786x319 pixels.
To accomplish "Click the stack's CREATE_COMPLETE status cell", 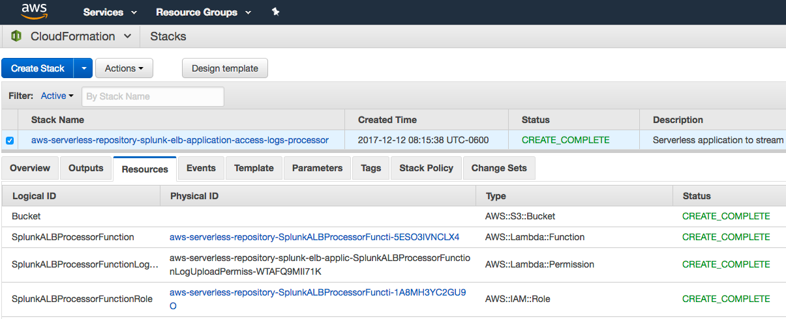I will tap(566, 140).
